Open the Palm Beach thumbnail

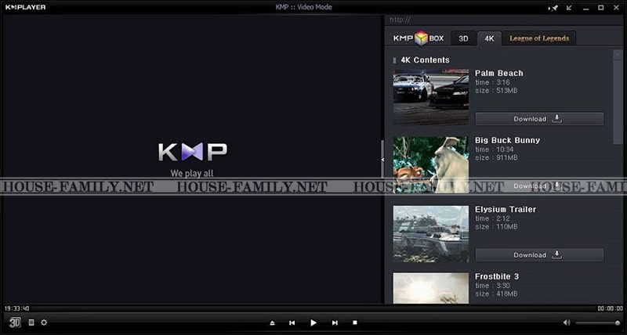[430, 97]
